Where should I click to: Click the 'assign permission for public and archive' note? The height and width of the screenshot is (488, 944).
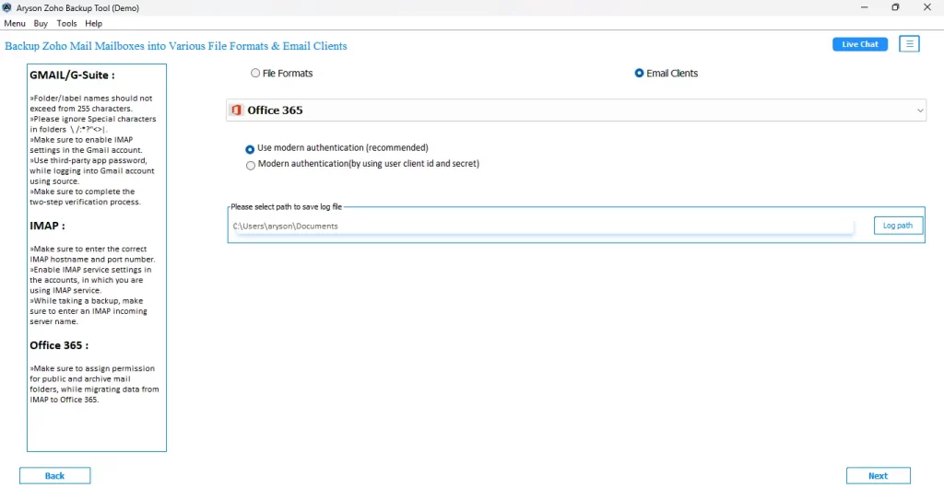95,383
